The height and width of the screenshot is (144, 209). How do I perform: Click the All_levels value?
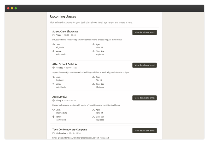coord(60,47)
